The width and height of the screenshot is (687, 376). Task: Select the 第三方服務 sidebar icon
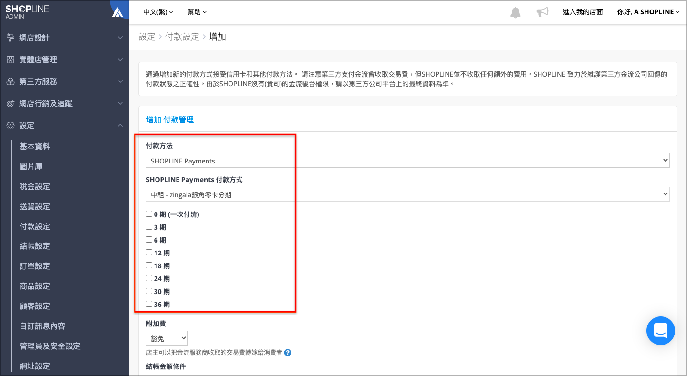tap(10, 81)
